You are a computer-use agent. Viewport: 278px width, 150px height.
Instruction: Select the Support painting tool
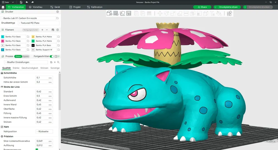coord(199,13)
